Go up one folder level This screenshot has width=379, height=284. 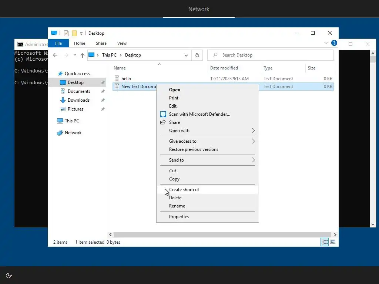83,55
